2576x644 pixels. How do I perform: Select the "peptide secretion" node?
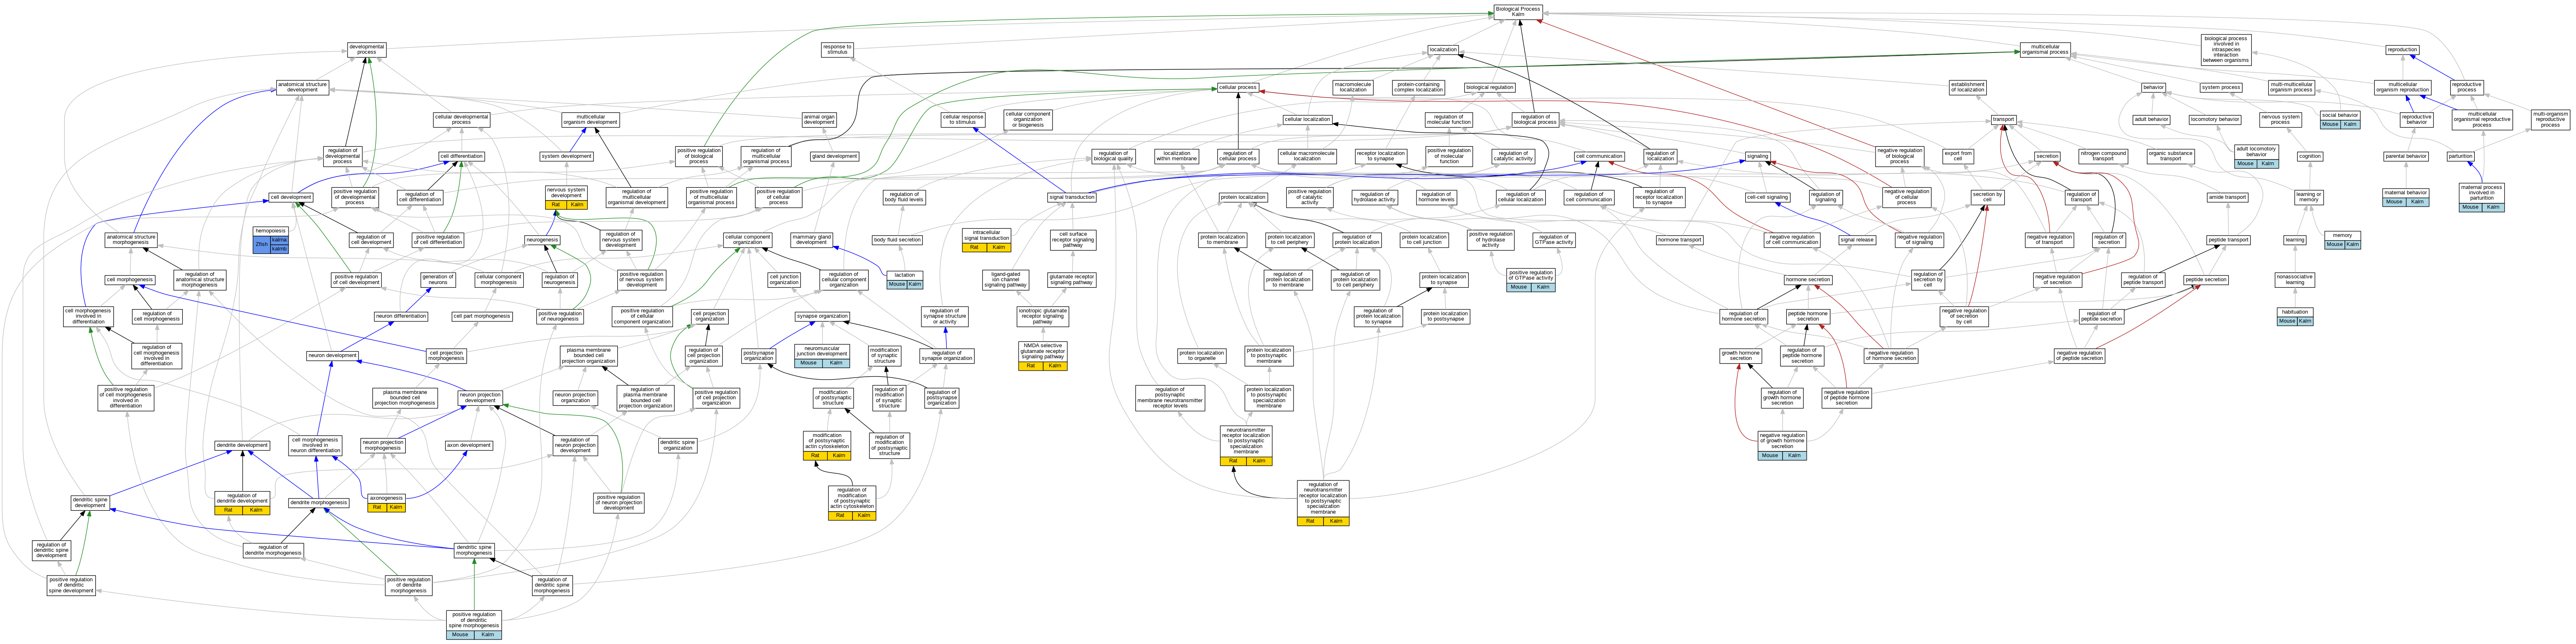coord(2205,280)
